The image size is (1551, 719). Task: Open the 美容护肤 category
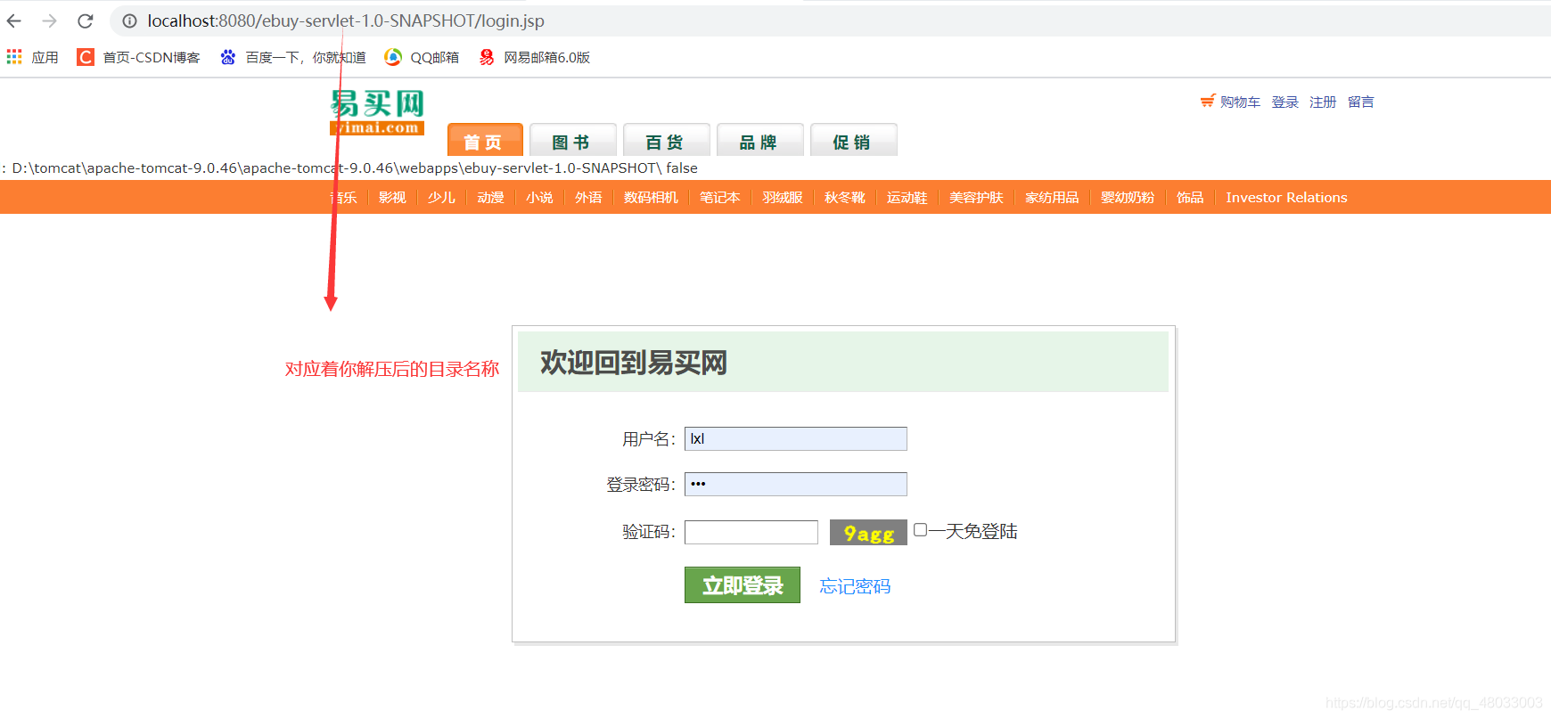click(x=976, y=198)
